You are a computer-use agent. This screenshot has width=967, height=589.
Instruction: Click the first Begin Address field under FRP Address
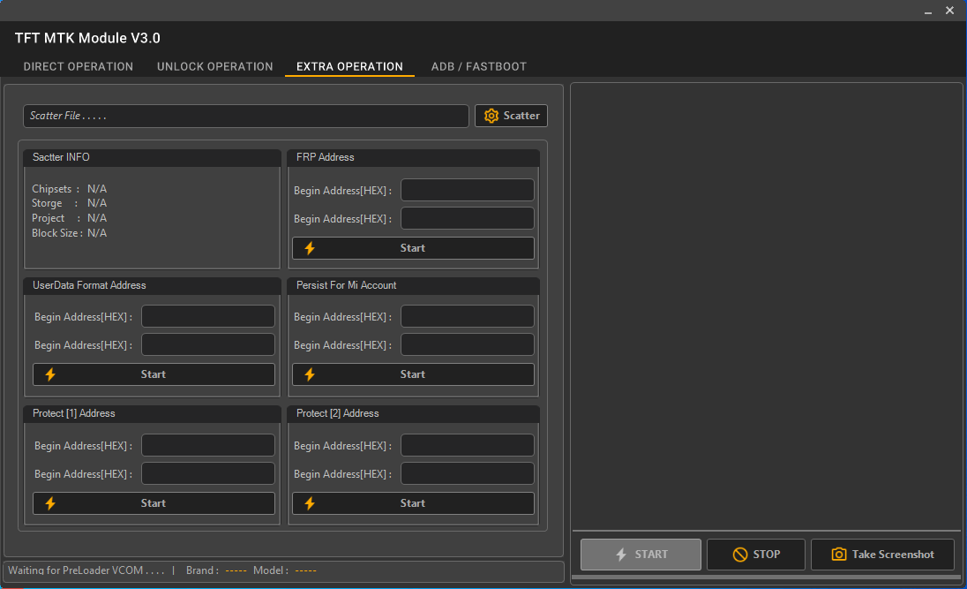click(x=467, y=189)
